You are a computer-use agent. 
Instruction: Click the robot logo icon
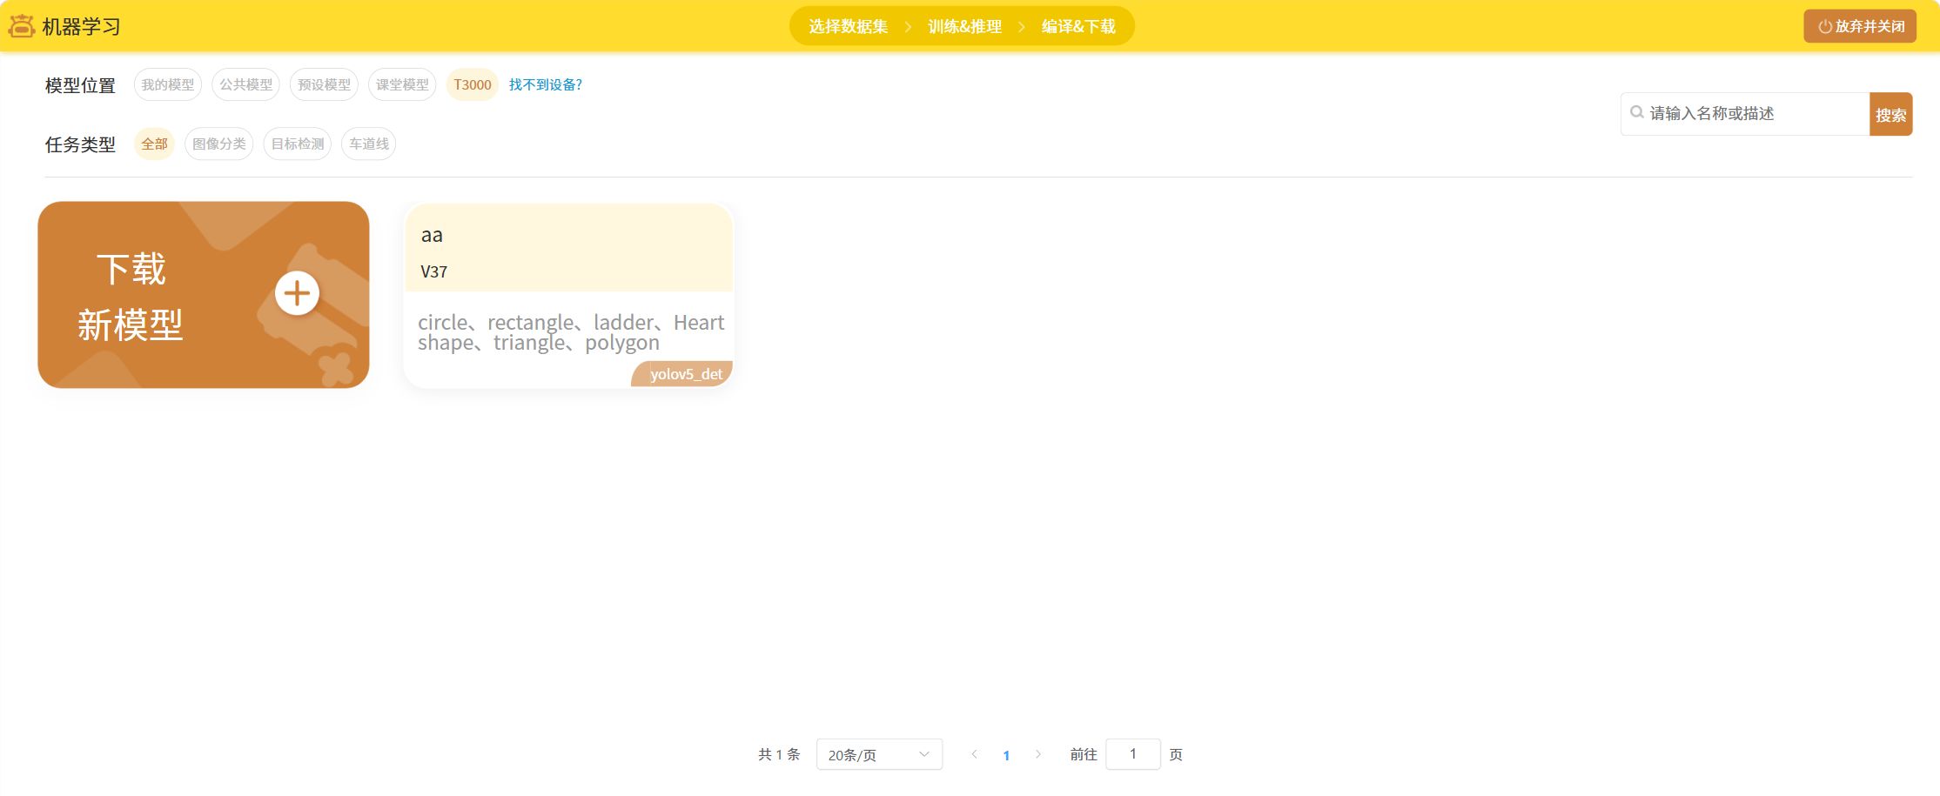pos(22,26)
